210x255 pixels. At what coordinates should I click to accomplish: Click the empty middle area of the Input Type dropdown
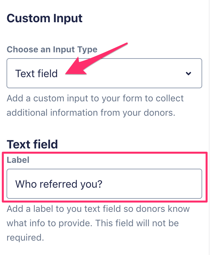tap(130, 74)
